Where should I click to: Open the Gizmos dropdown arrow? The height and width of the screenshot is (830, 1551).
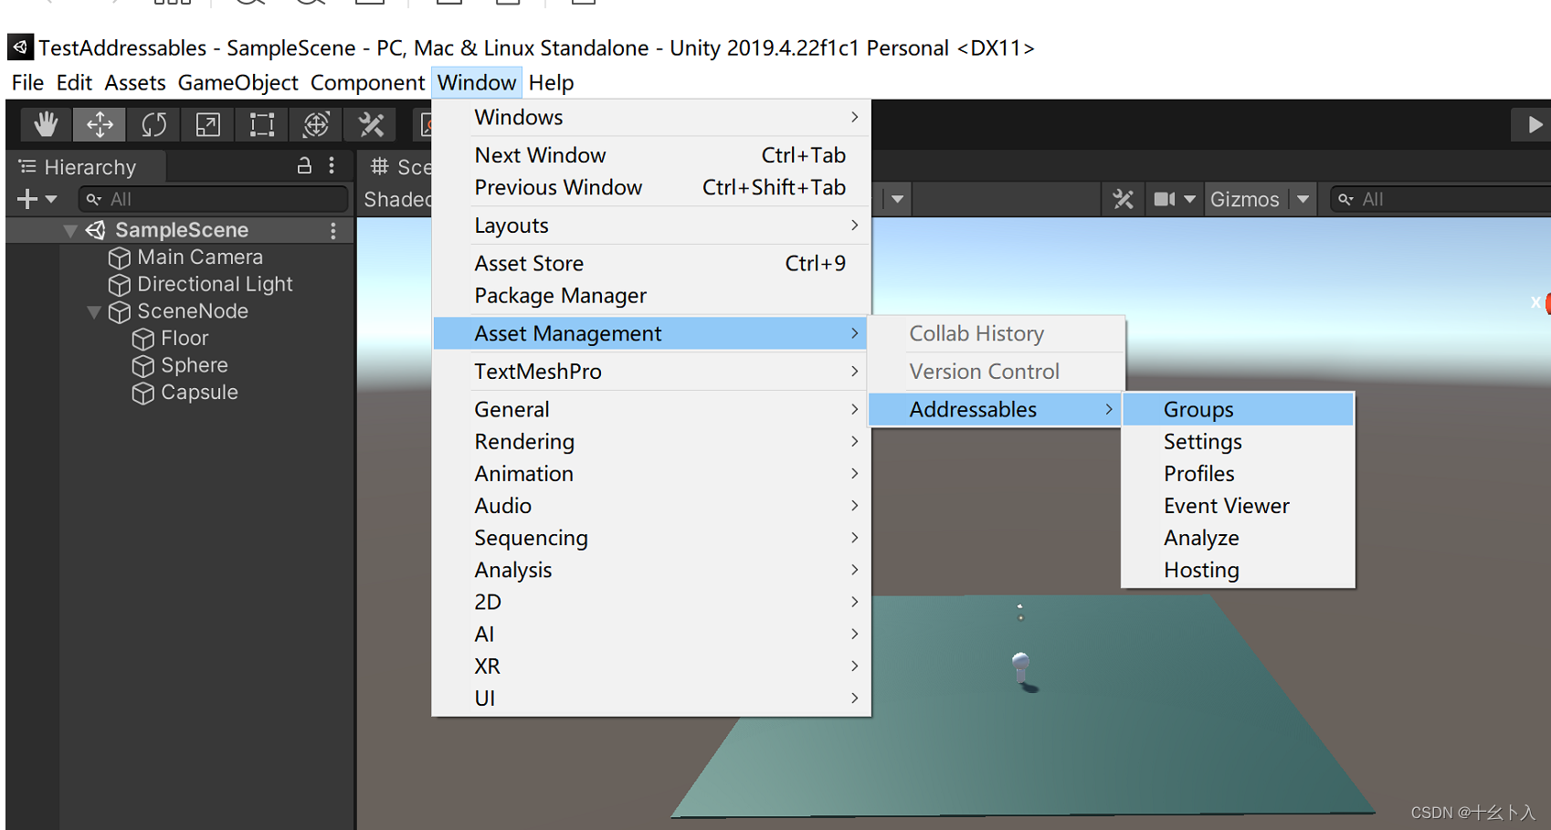pyautogui.click(x=1303, y=199)
